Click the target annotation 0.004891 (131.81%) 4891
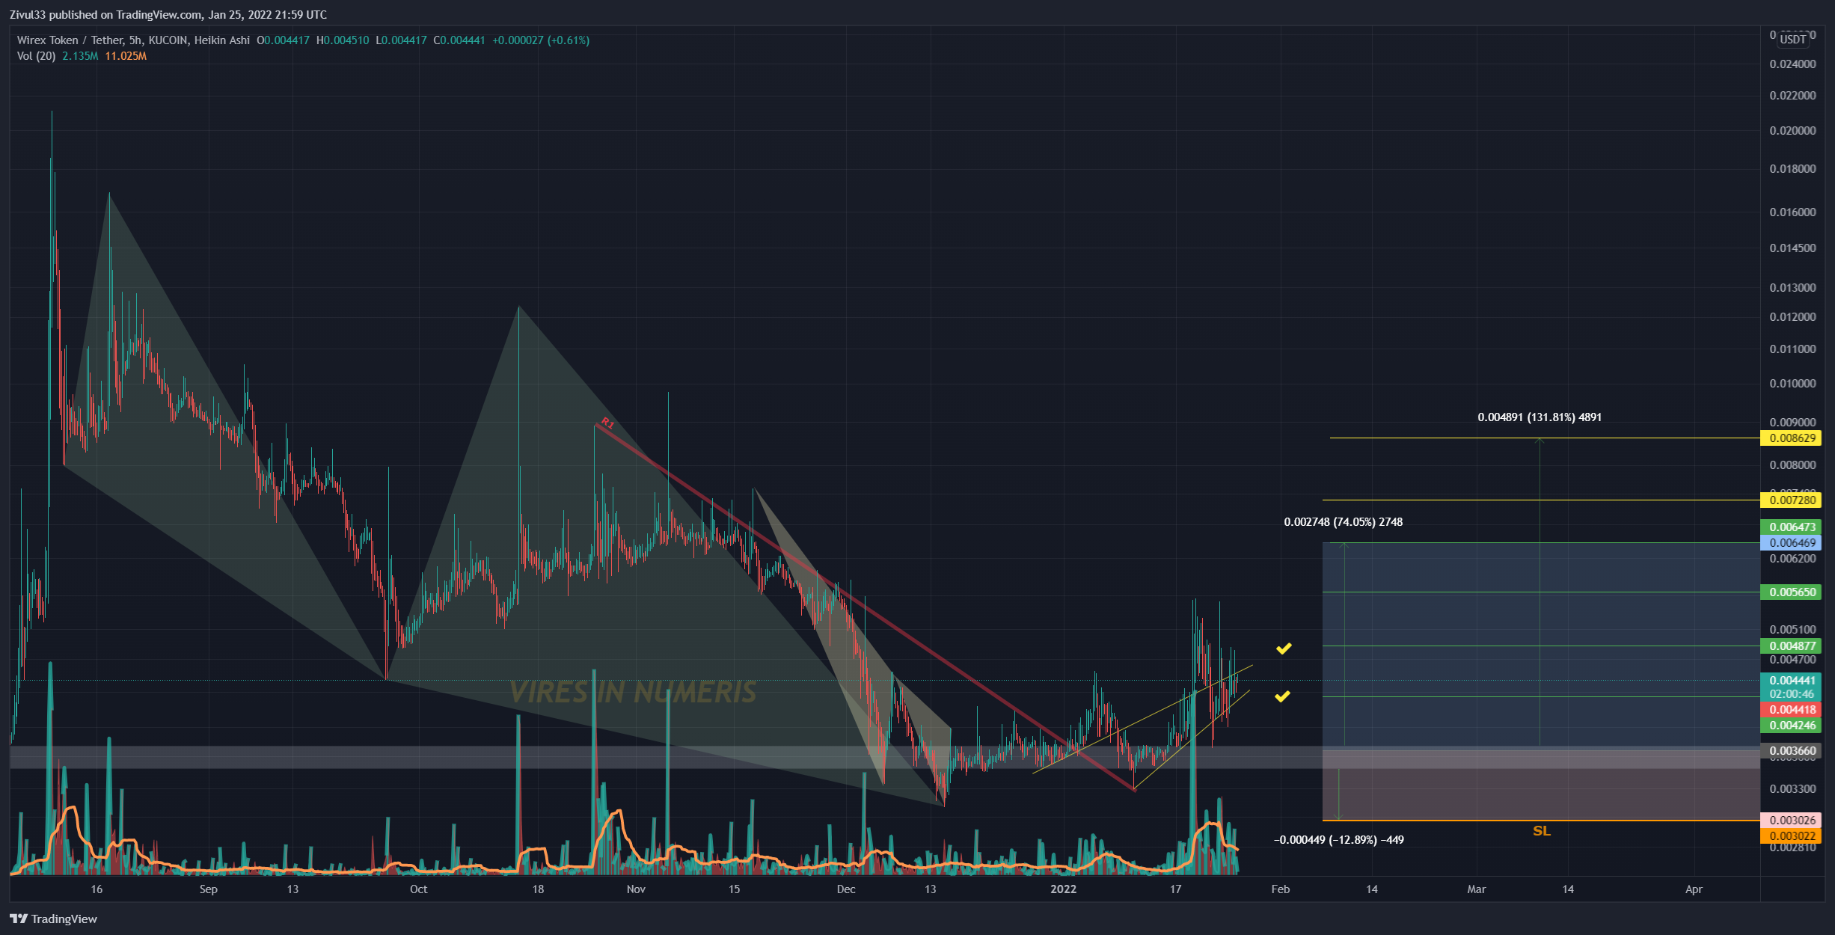 coord(1540,417)
